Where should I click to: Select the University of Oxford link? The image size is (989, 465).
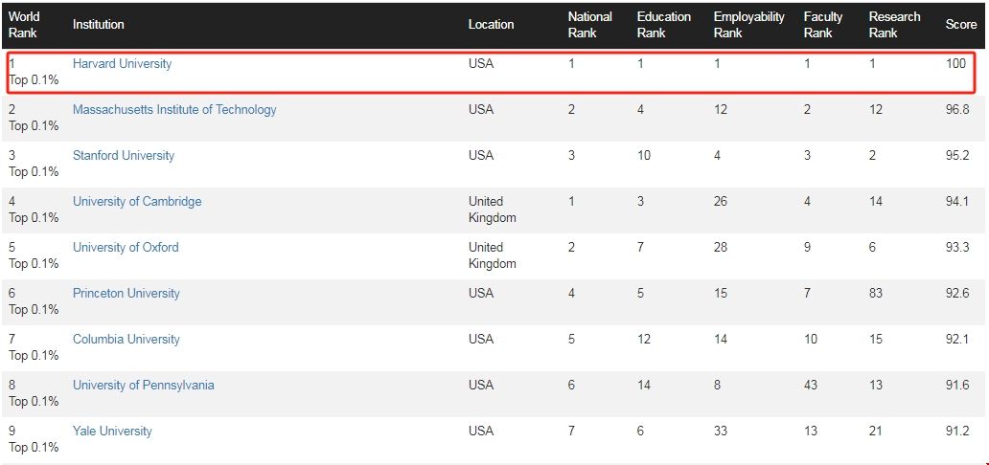pyautogui.click(x=126, y=248)
